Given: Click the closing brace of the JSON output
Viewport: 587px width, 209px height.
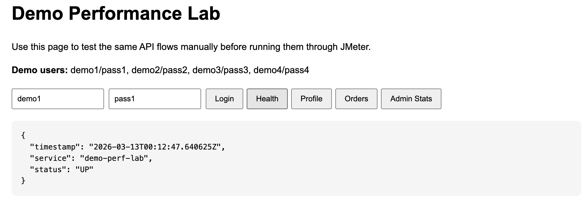Looking at the screenshot, I should tap(23, 181).
